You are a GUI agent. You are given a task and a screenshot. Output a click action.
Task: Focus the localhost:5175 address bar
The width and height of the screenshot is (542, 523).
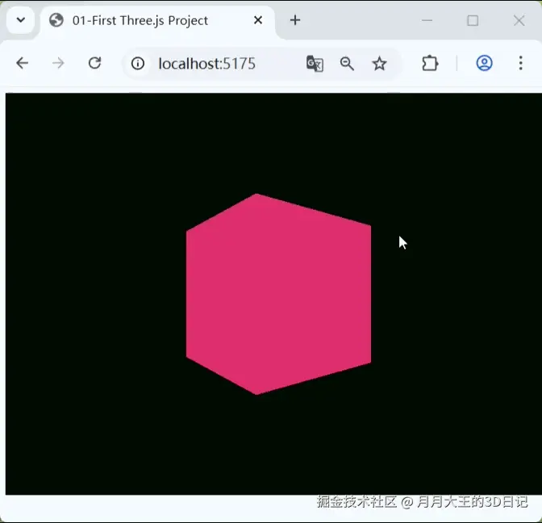click(206, 64)
